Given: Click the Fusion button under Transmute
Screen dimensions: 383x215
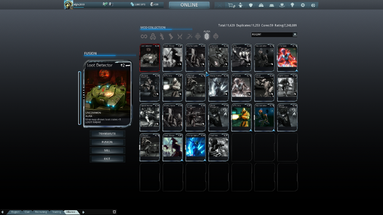Looking at the screenshot, I should [107, 142].
